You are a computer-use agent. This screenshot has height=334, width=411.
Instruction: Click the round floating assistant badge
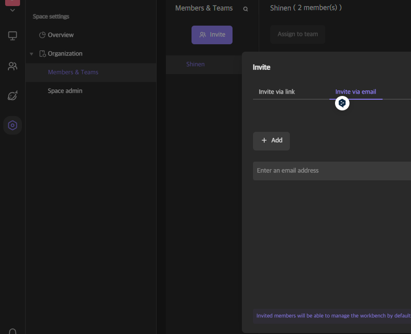pyautogui.click(x=342, y=103)
